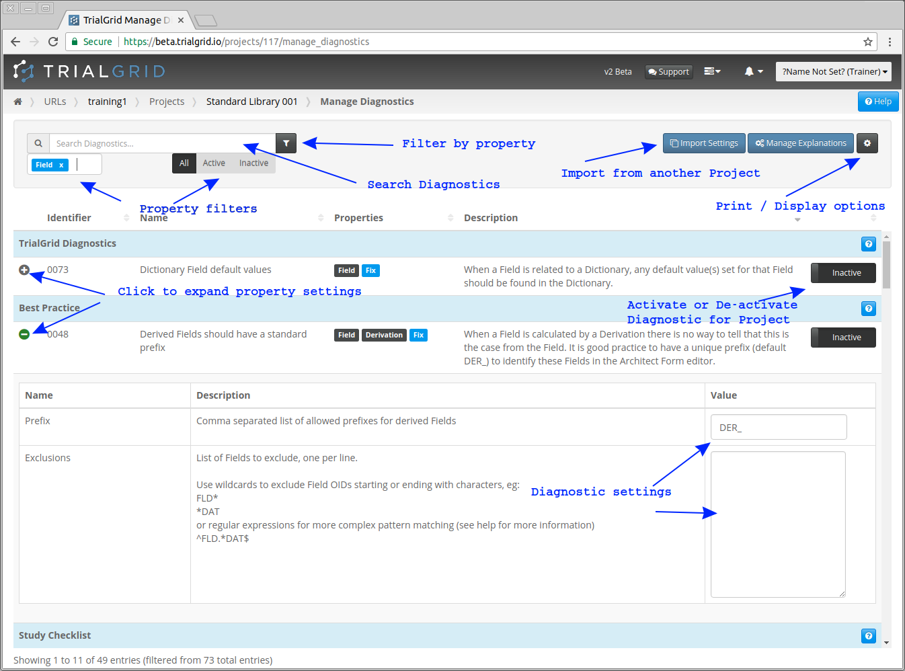
Task: Open Support chat button
Action: [669, 72]
